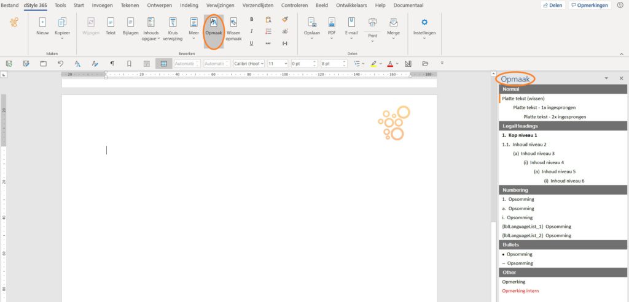
Task: Click the 8 pt spacing field
Action: [334, 63]
